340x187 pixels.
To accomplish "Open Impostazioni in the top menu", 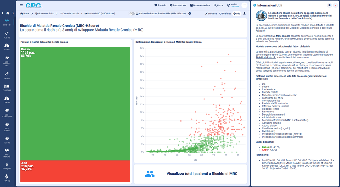I will (178, 5).
